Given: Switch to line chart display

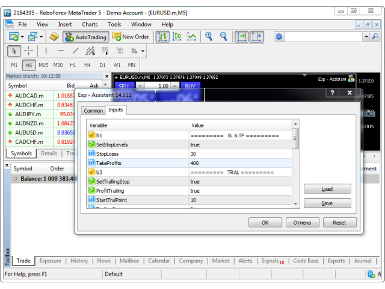Looking at the screenshot, I should click(191, 37).
